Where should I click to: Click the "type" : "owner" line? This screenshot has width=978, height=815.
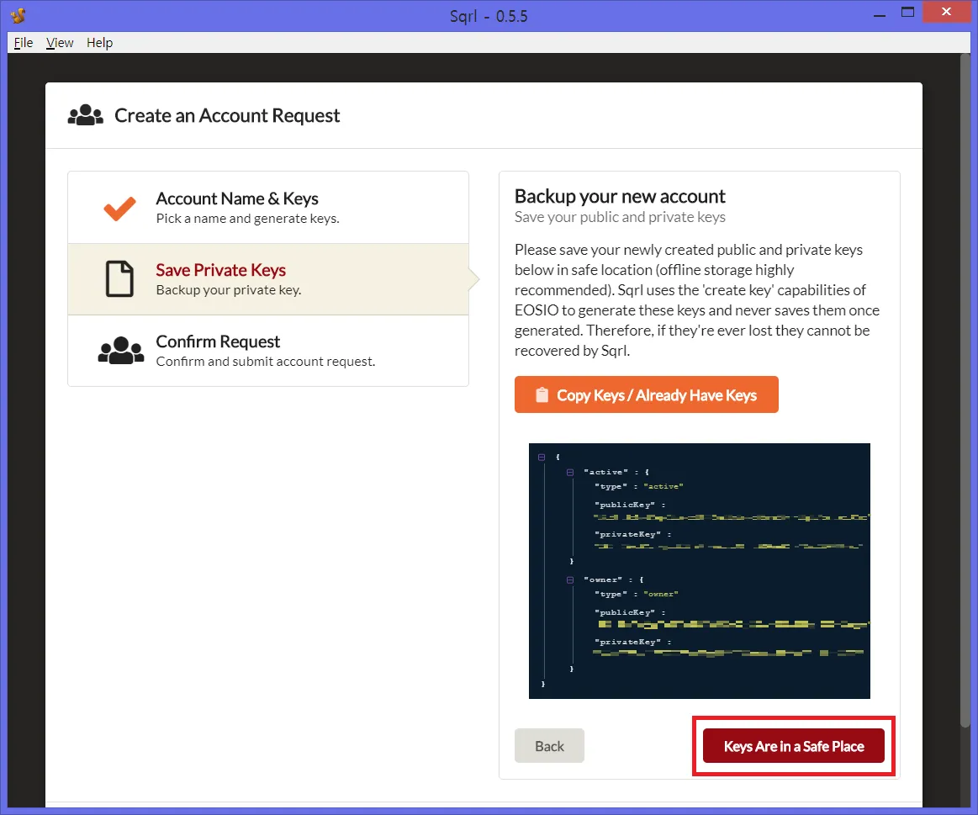637,594
